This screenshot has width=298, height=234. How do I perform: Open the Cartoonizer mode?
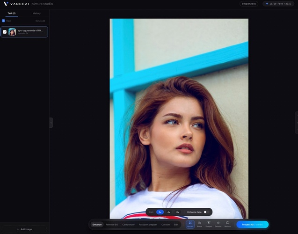coord(128,225)
